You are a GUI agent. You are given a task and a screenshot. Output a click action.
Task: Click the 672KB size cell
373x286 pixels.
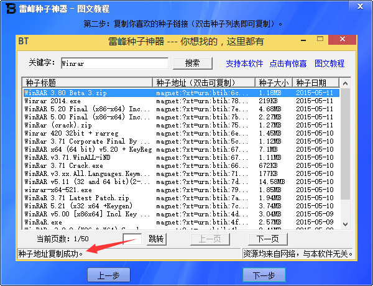(x=268, y=165)
